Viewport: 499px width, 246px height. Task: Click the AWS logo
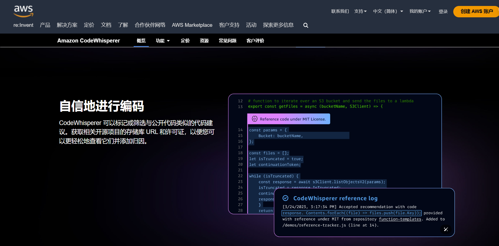(24, 11)
